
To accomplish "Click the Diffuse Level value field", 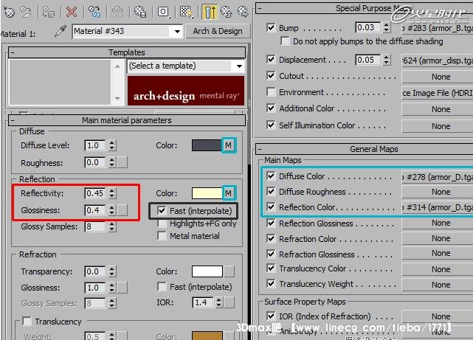I will click(x=95, y=145).
